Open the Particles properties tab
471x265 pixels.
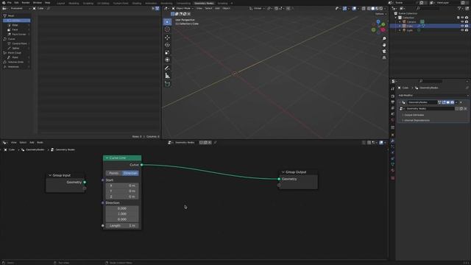pos(392,146)
